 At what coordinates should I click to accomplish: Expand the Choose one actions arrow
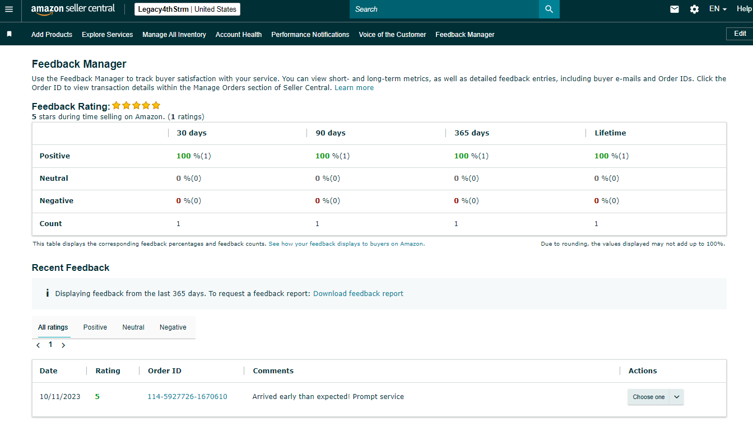tap(677, 397)
